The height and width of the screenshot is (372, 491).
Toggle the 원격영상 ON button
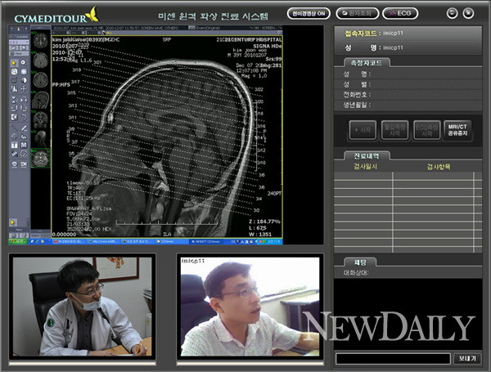[x=309, y=13]
